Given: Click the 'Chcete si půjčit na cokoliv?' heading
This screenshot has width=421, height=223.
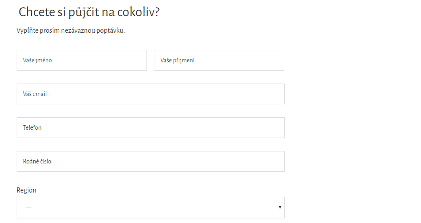Looking at the screenshot, I should coord(89,12).
